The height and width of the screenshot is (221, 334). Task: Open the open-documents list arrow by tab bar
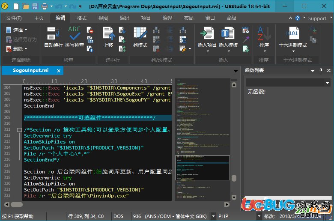tap(236, 71)
